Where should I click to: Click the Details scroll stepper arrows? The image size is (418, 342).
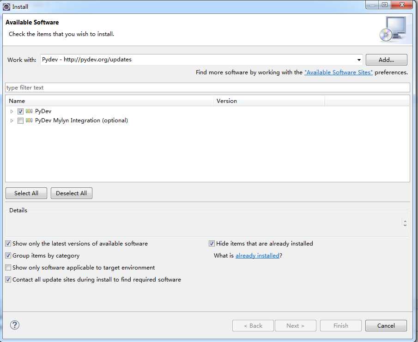405,223
